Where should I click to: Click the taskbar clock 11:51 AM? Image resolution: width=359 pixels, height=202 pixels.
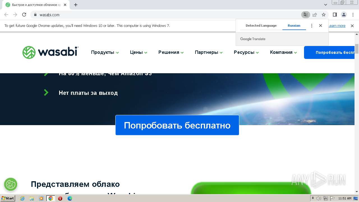[x=345, y=198]
